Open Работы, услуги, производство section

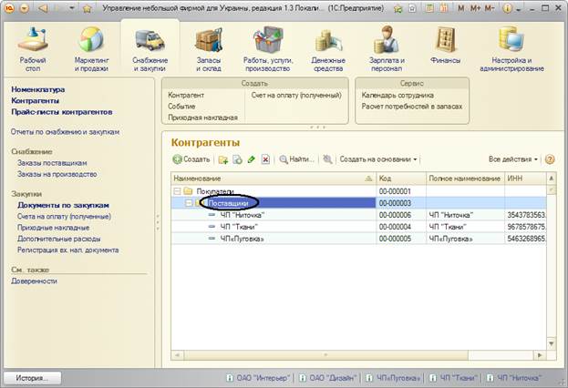pyautogui.click(x=268, y=49)
